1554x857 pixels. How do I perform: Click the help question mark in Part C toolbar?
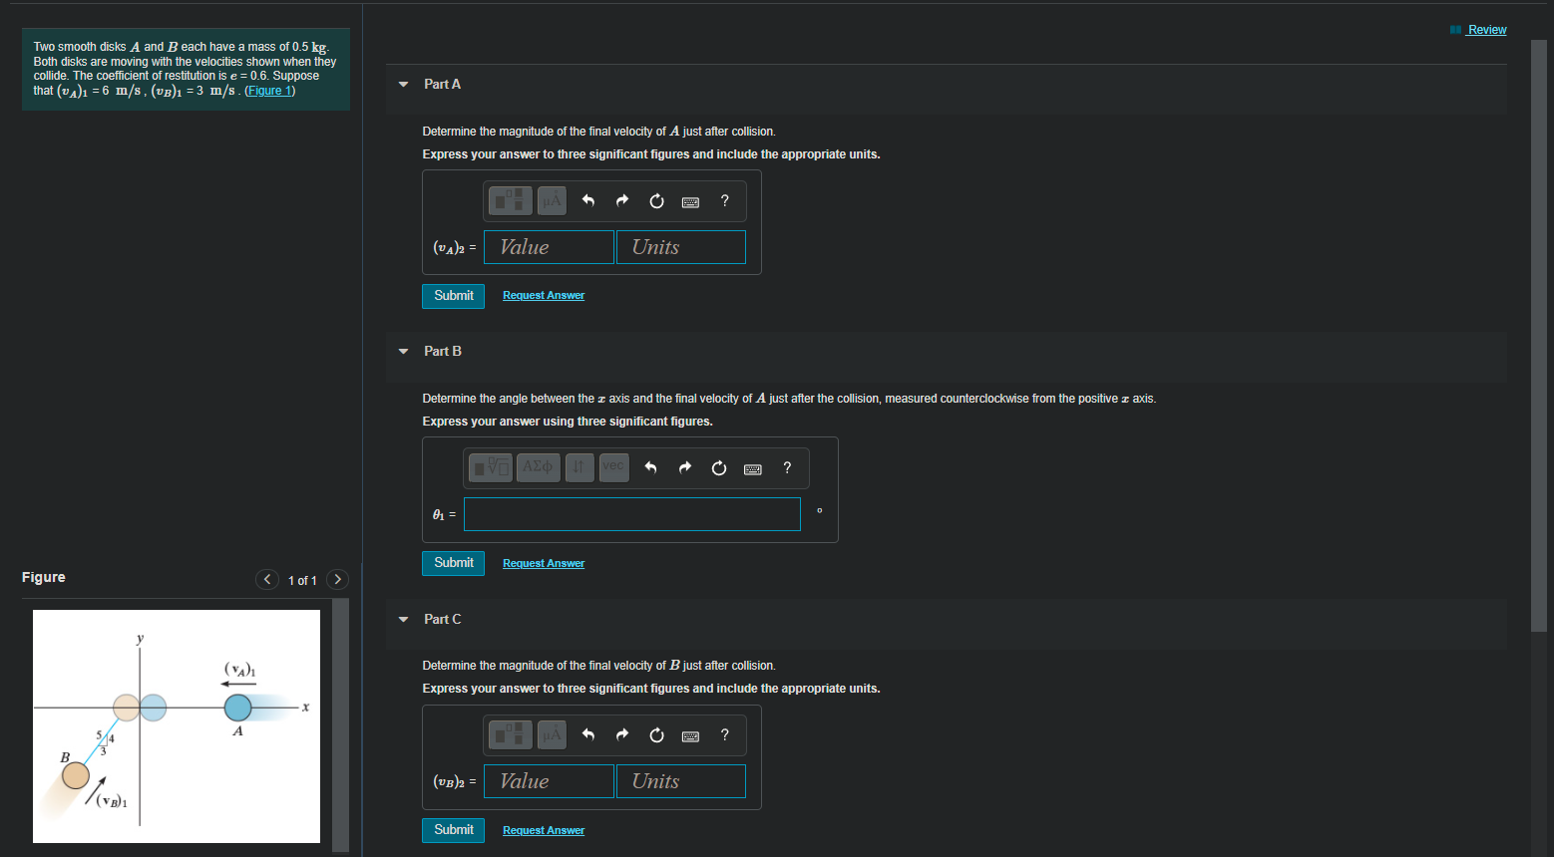(724, 734)
